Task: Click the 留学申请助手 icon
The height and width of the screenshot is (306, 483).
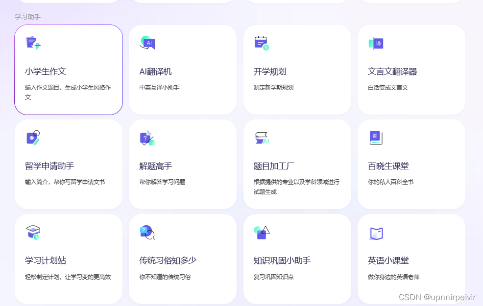Action: coord(33,138)
